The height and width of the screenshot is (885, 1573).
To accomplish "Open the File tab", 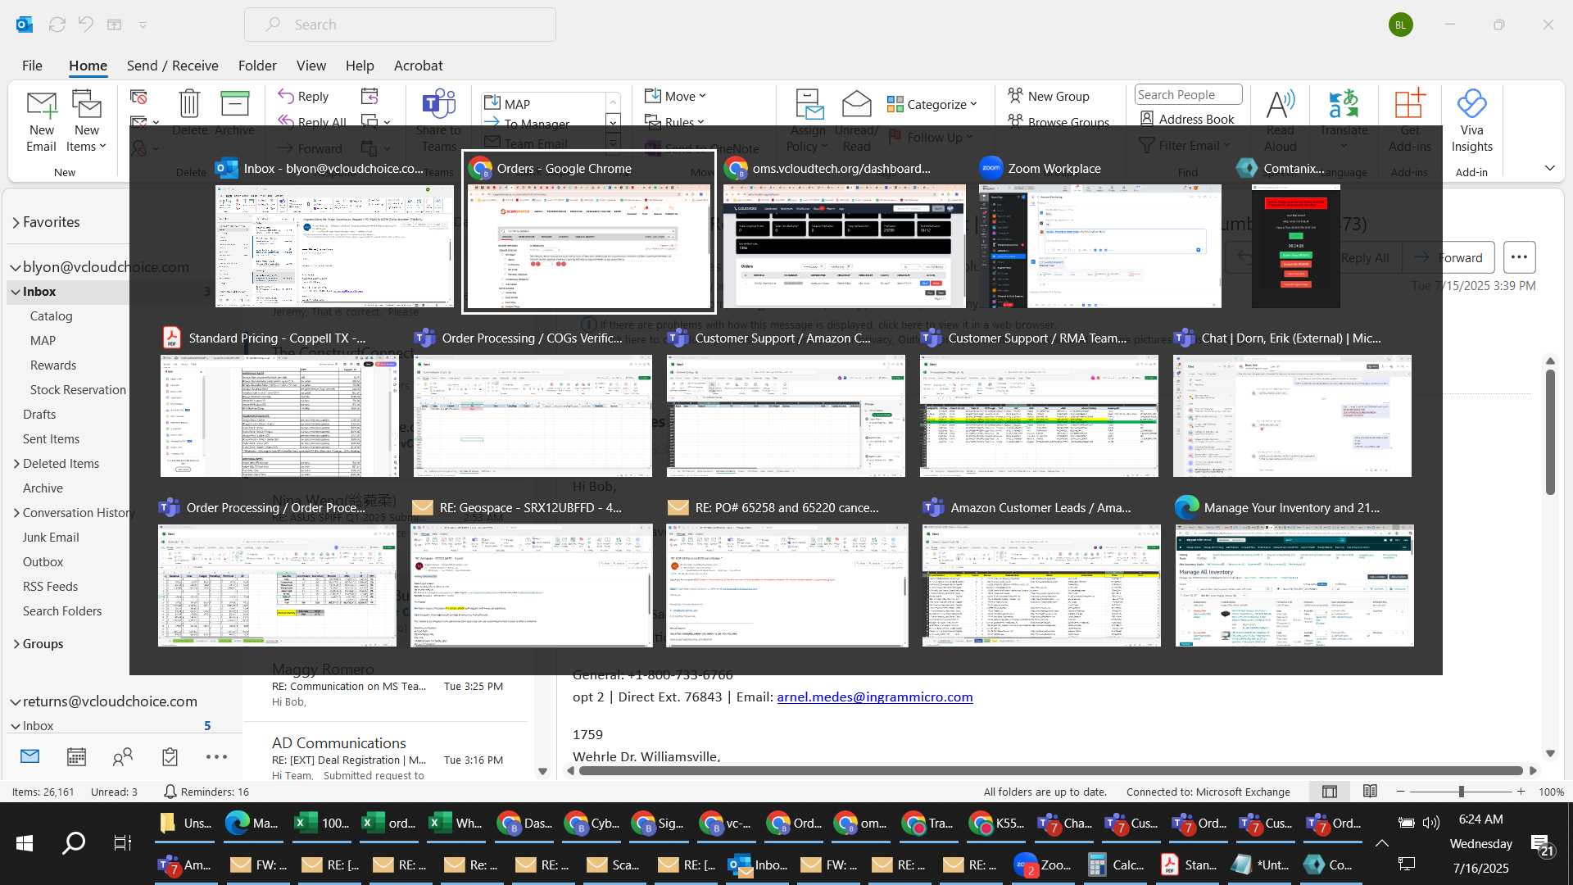I will 32,66.
